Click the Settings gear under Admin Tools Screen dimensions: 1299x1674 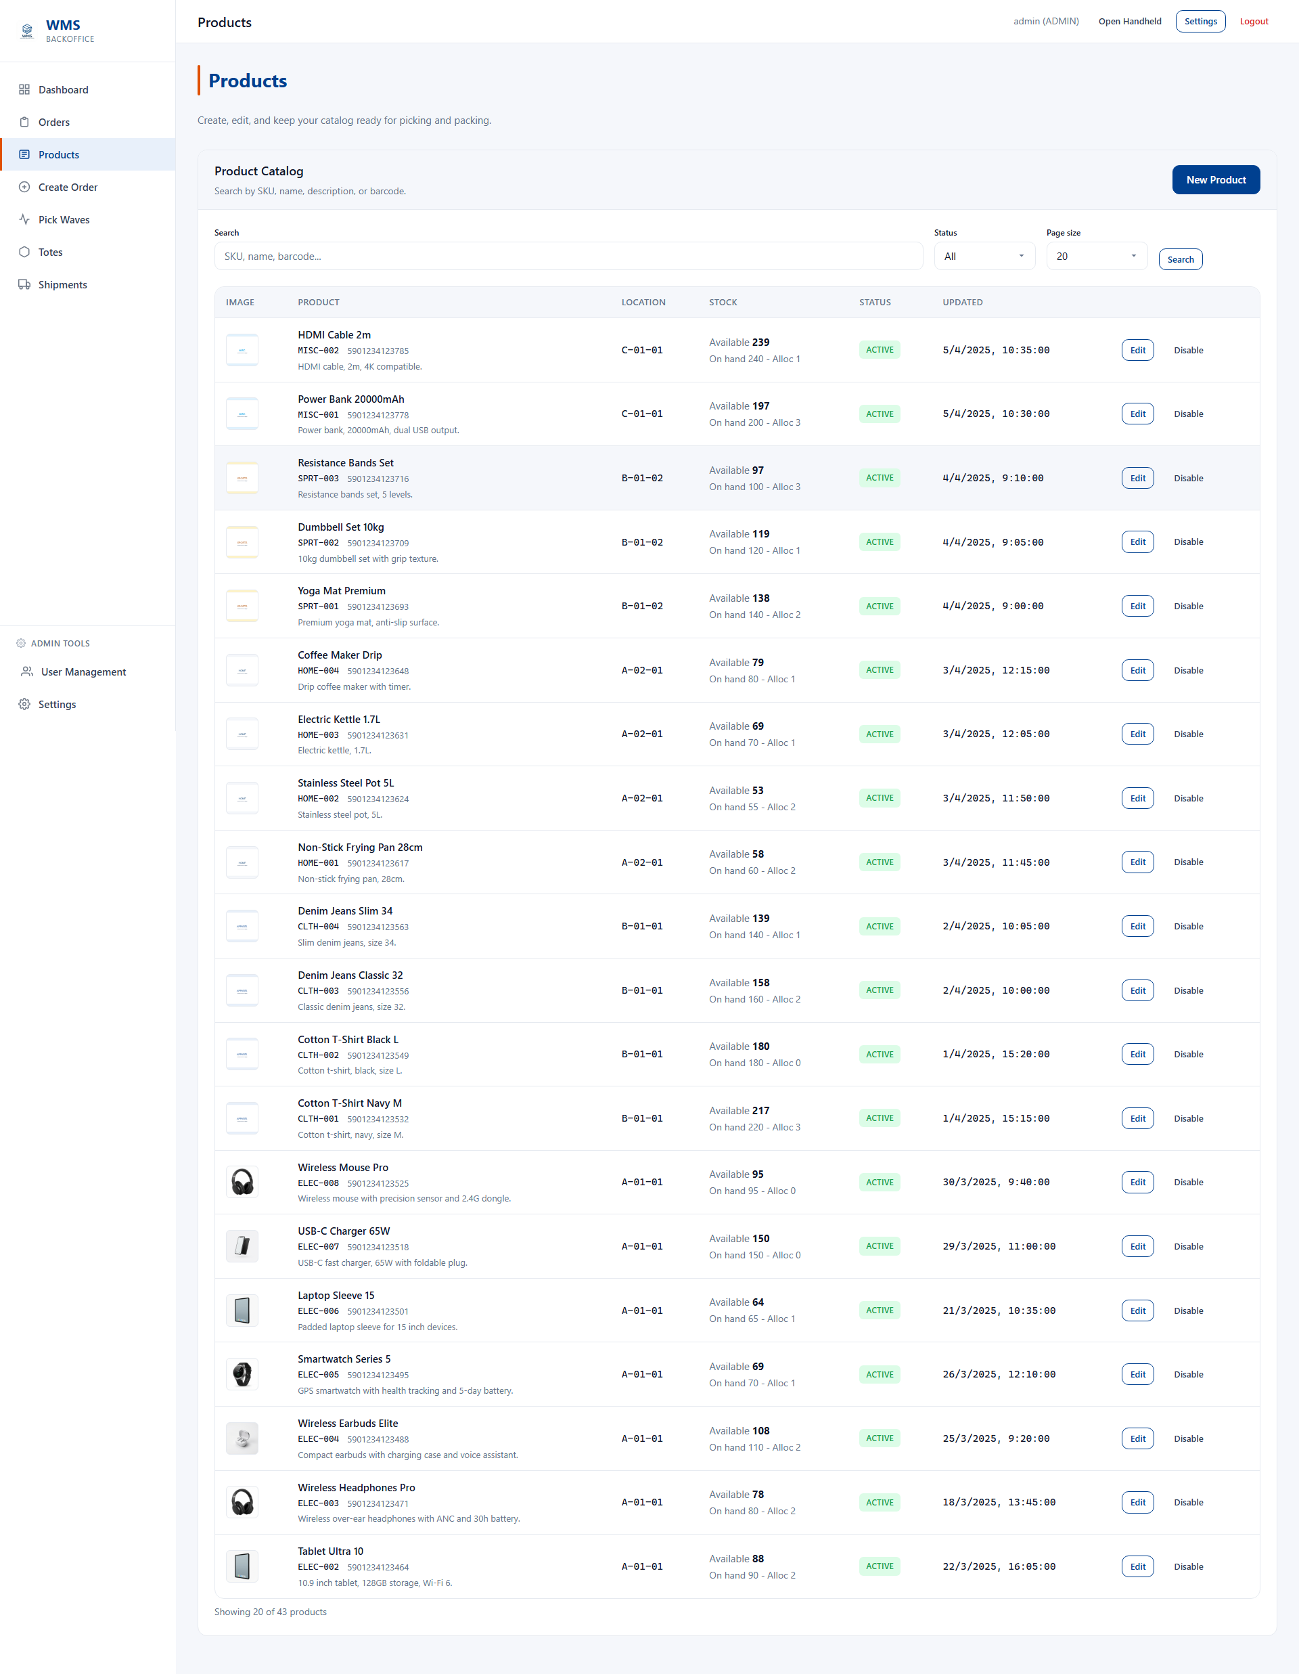[25, 703]
